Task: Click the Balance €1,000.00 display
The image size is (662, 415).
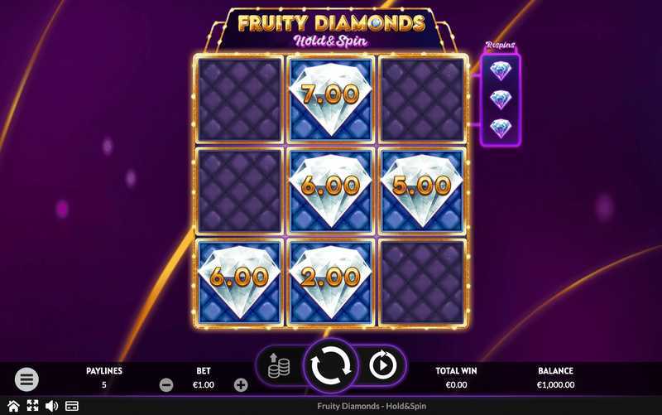Action: click(x=555, y=378)
